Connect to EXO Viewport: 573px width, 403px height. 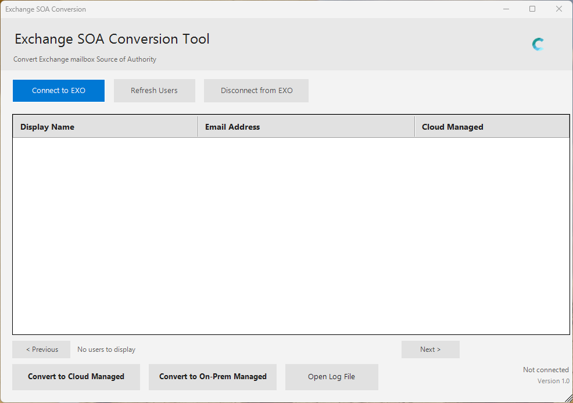coord(58,91)
